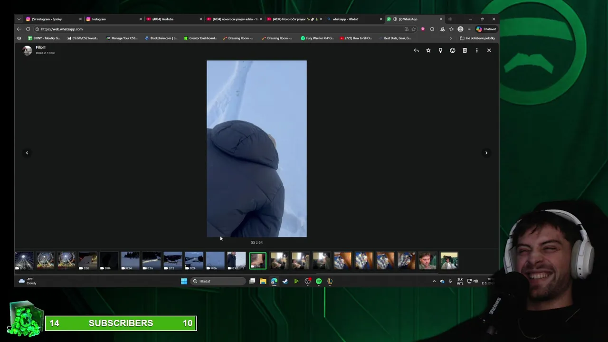Open Spotify from the taskbar

[x=319, y=281]
